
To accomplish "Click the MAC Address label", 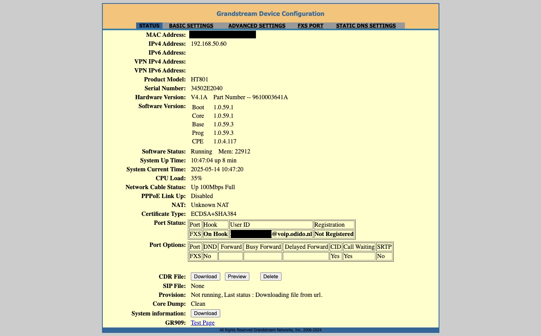I will click(x=166, y=35).
